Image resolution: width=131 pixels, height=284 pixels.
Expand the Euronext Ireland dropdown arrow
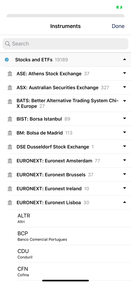(124, 188)
